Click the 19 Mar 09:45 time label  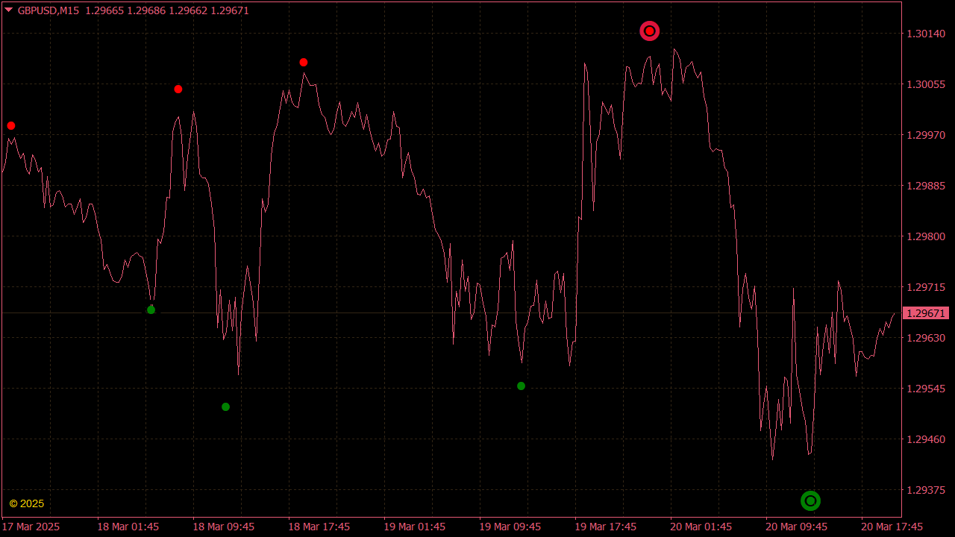click(x=510, y=527)
